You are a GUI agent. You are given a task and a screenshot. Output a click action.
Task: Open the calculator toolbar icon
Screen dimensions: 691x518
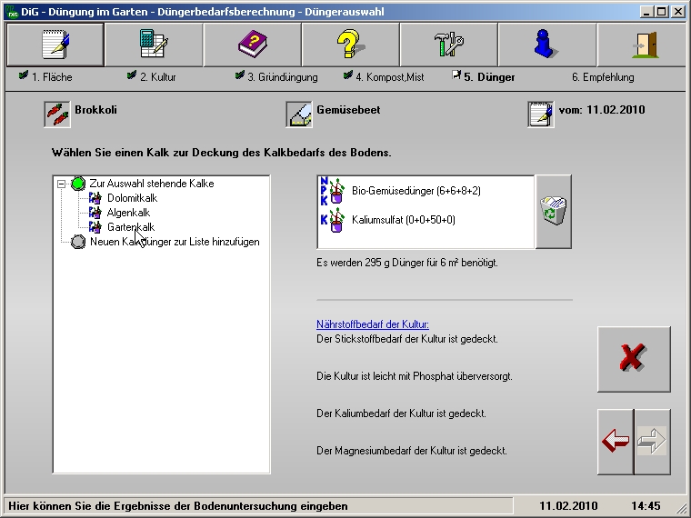[153, 45]
